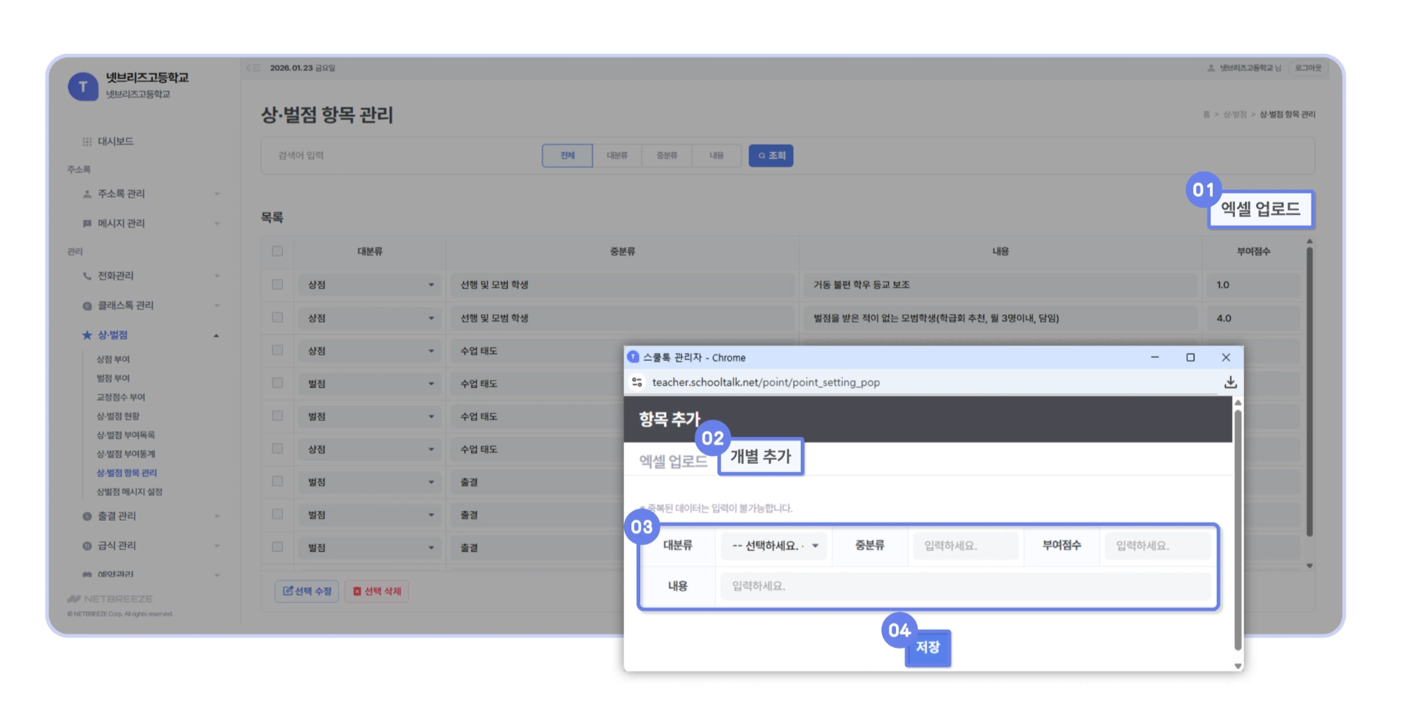Viewport: 1401px width, 723px height.
Task: Expand the 클래스톡 관리 menu
Action: tap(217, 305)
